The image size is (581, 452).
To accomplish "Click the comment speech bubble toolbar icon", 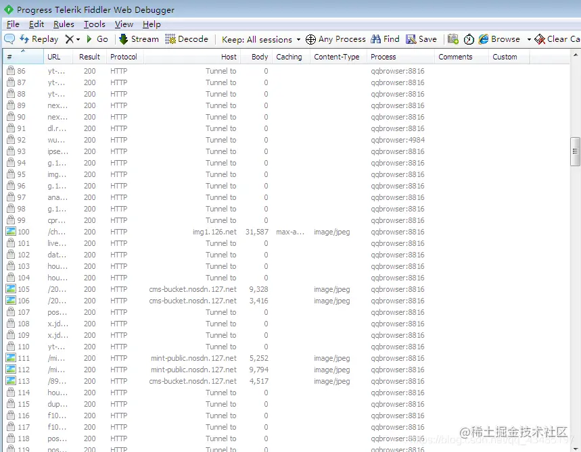I will tap(9, 39).
